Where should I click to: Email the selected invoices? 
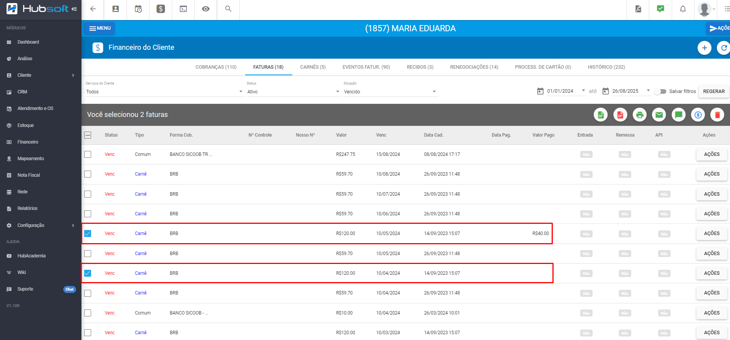(x=659, y=115)
